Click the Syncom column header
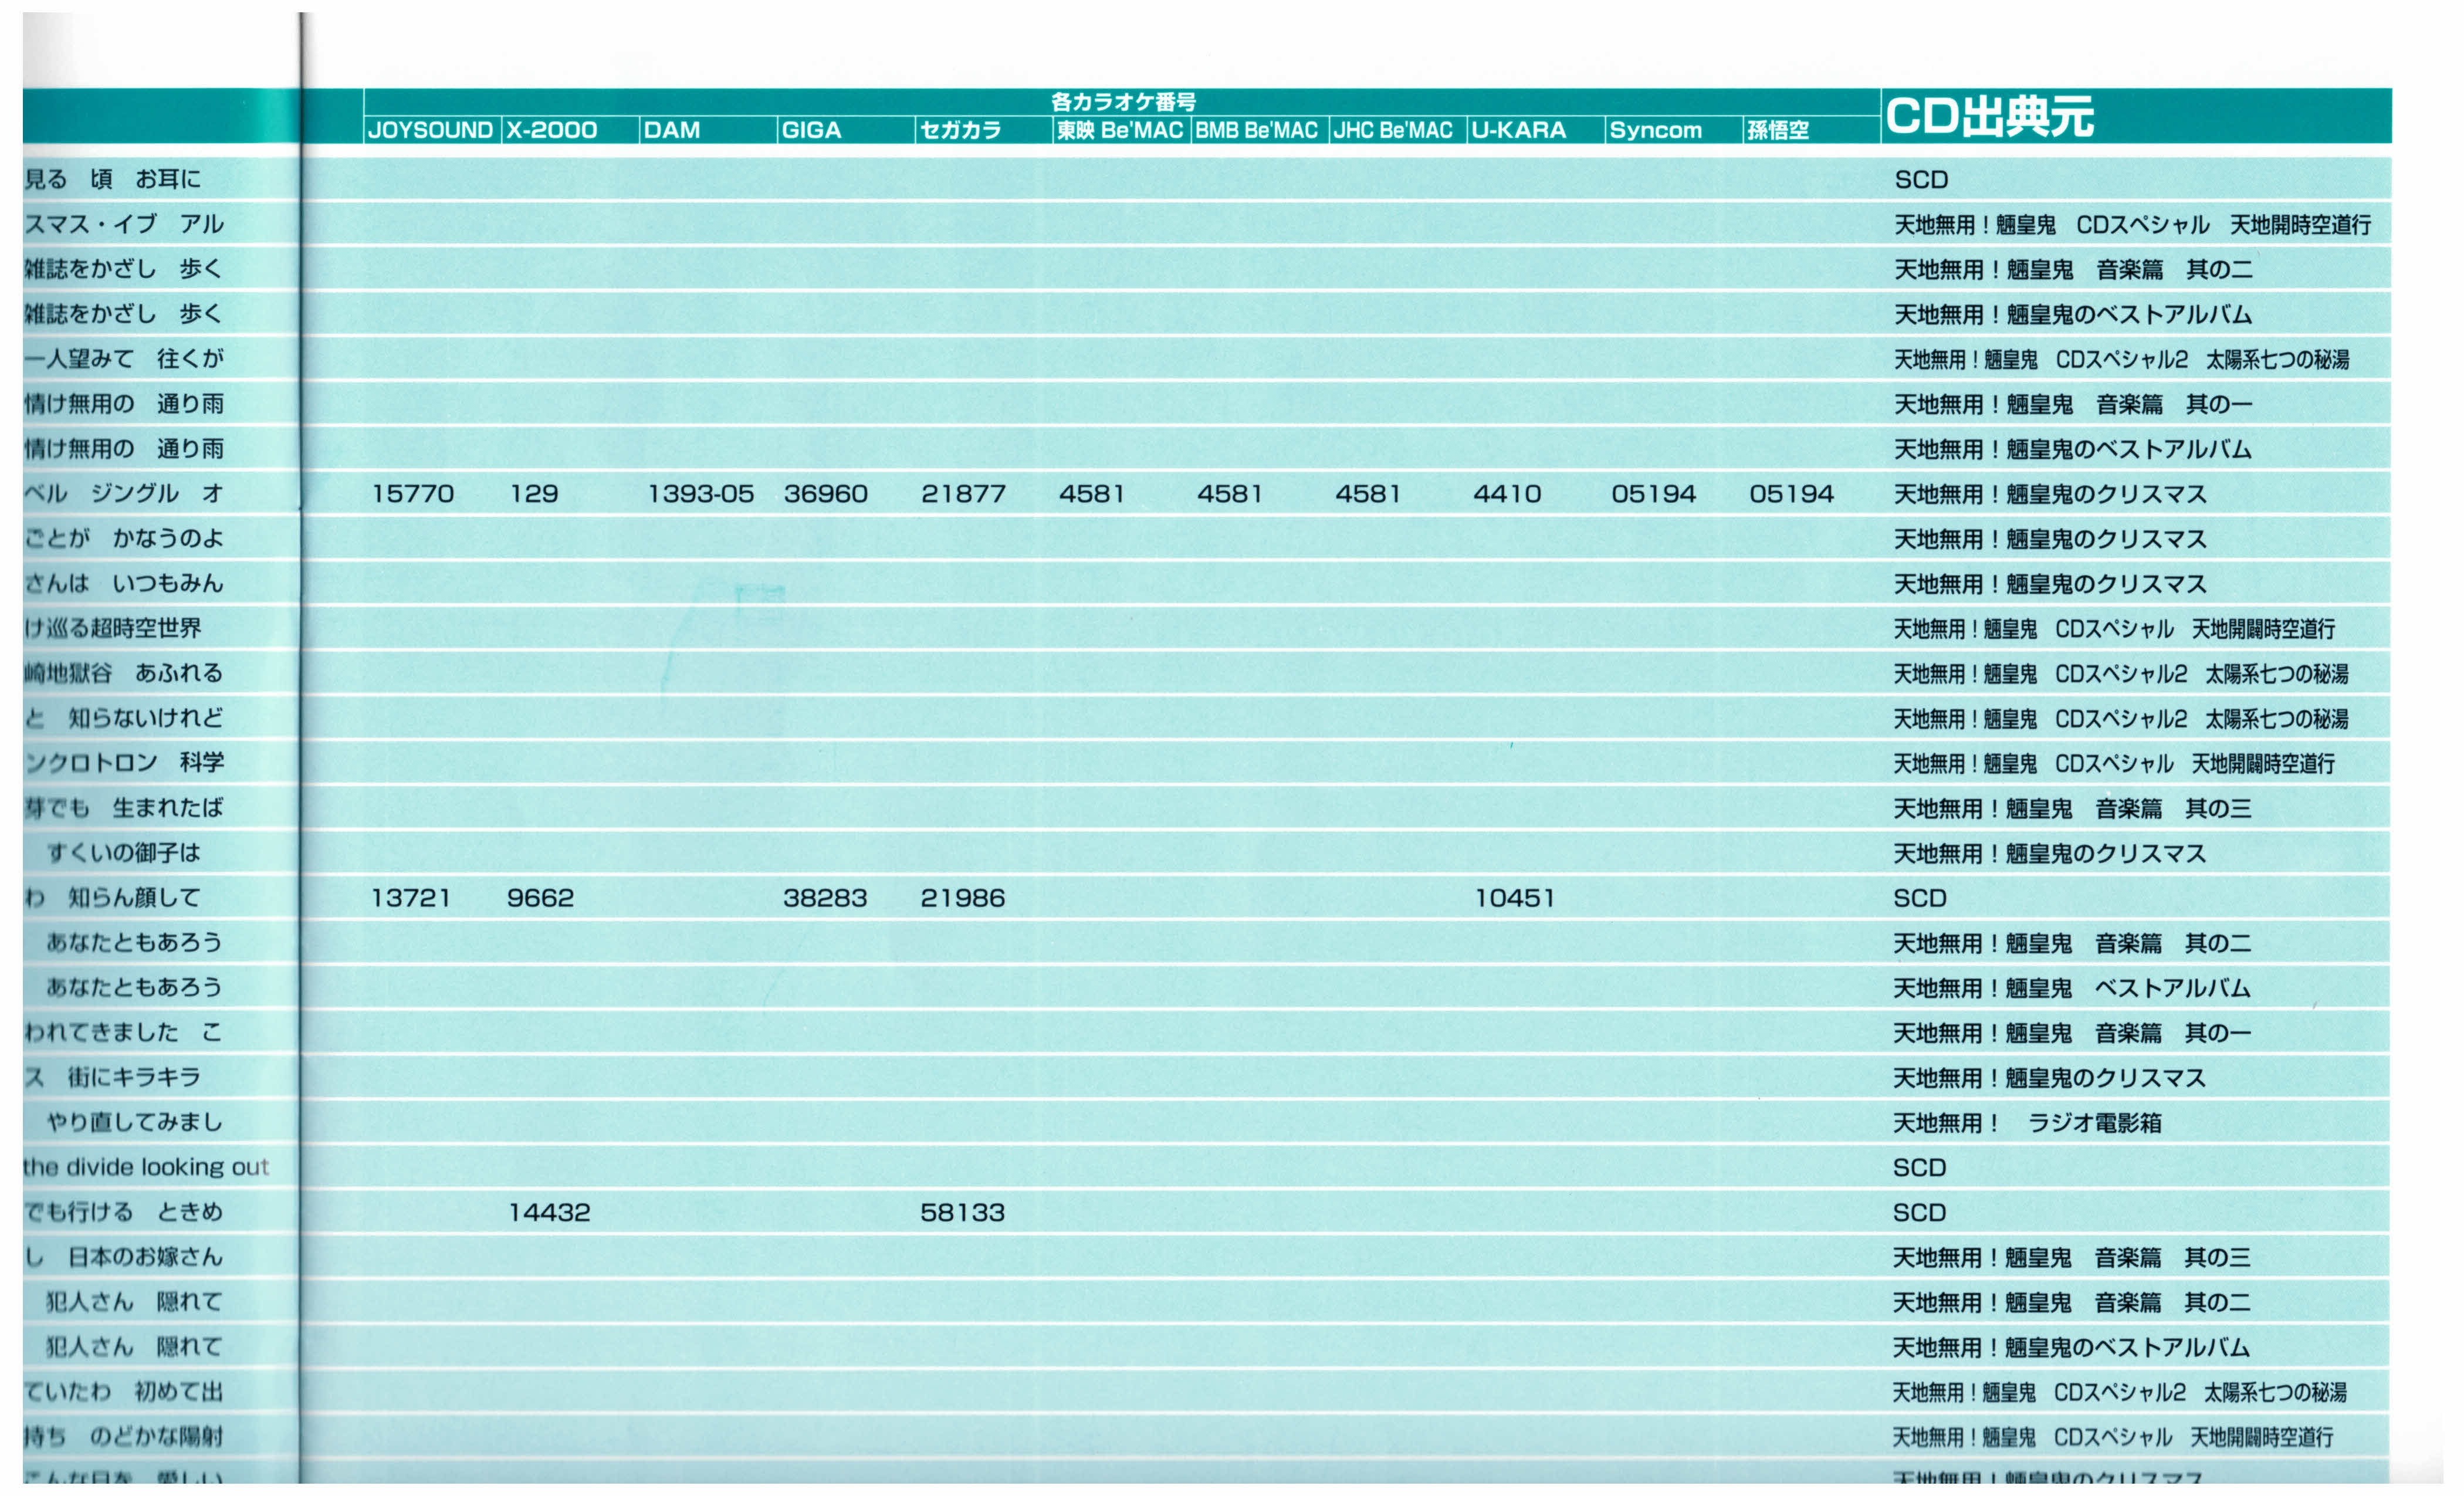Image resolution: width=2464 pixels, height=1496 pixels. (x=1655, y=131)
